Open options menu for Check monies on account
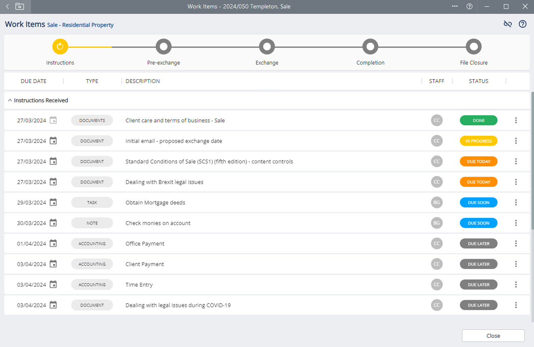The height and width of the screenshot is (347, 534). point(516,223)
